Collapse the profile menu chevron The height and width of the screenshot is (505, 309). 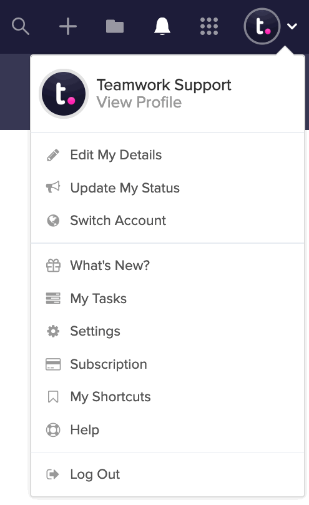292,26
